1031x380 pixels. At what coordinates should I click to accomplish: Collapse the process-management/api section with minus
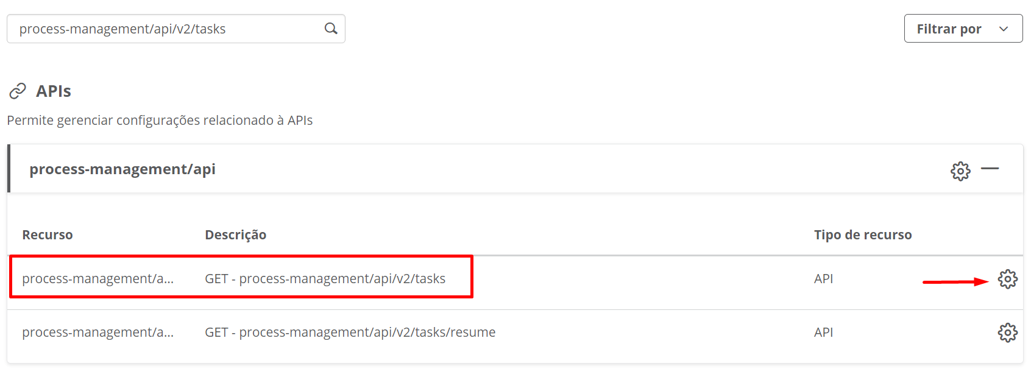point(990,169)
